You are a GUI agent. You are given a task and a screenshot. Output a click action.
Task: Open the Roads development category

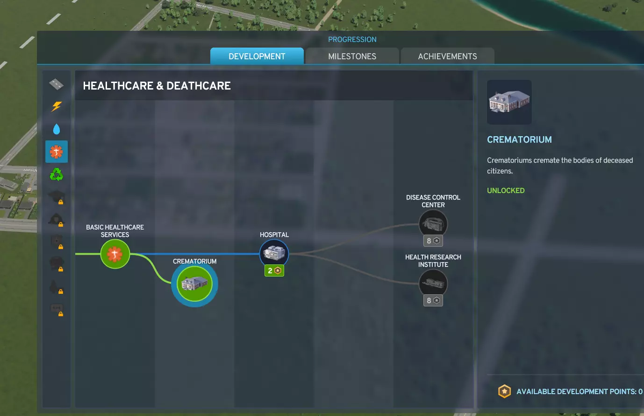click(56, 84)
